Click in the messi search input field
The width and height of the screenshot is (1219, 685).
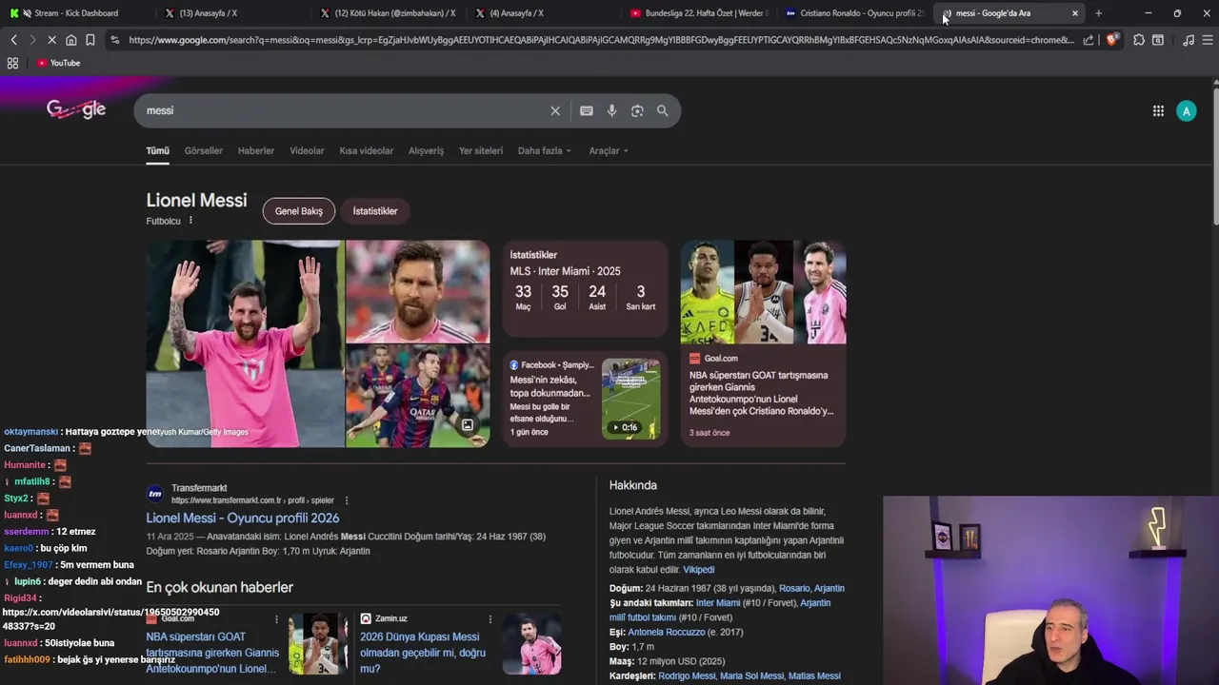pos(343,110)
